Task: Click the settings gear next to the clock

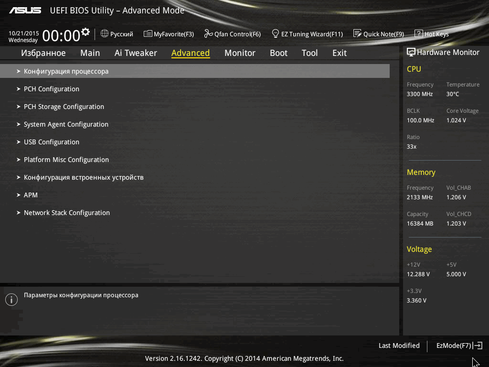Action: click(85, 32)
